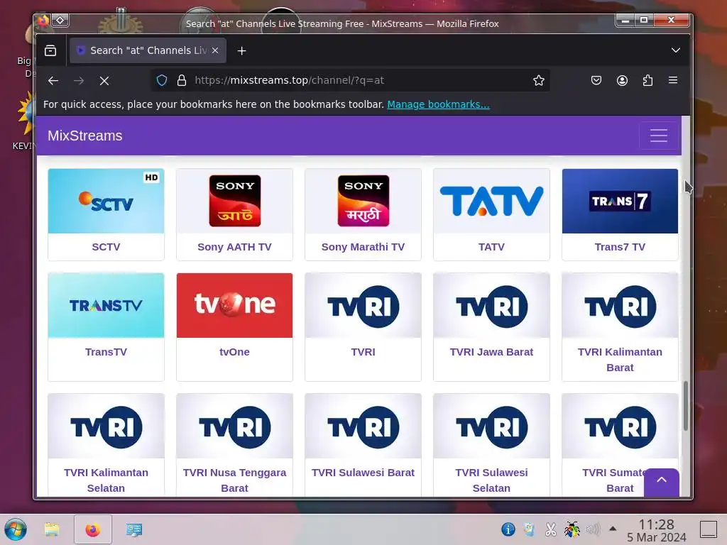Open tracking protection shield icon
This screenshot has height=545, width=727.
tap(162, 81)
